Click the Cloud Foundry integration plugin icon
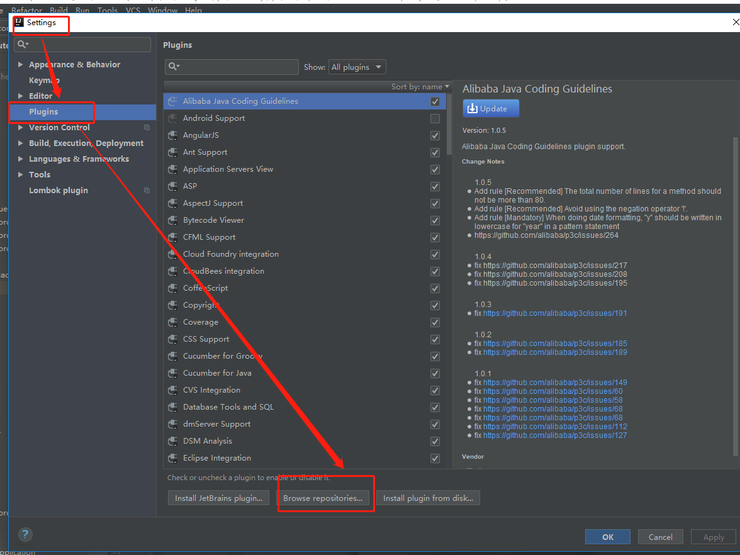The image size is (740, 555). click(x=172, y=254)
